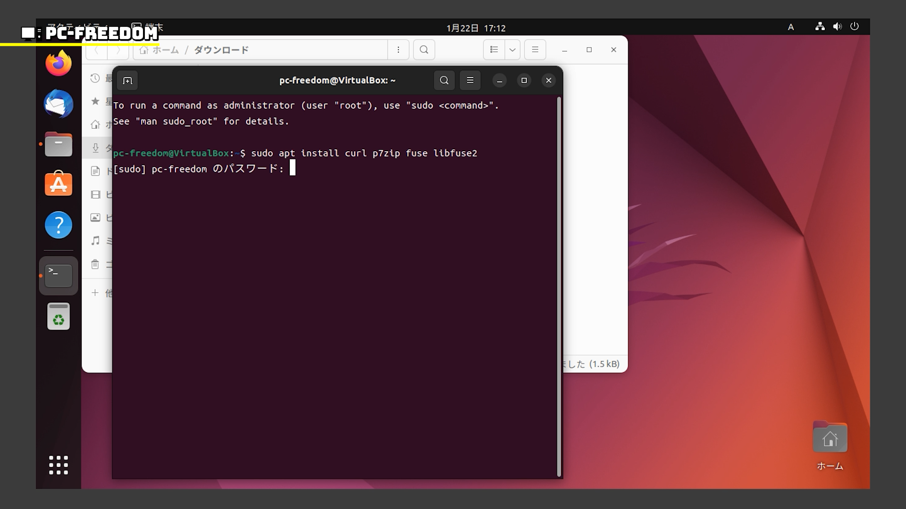Open Ubuntu Software app in dock
Screen dimensions: 906x509
(59, 184)
